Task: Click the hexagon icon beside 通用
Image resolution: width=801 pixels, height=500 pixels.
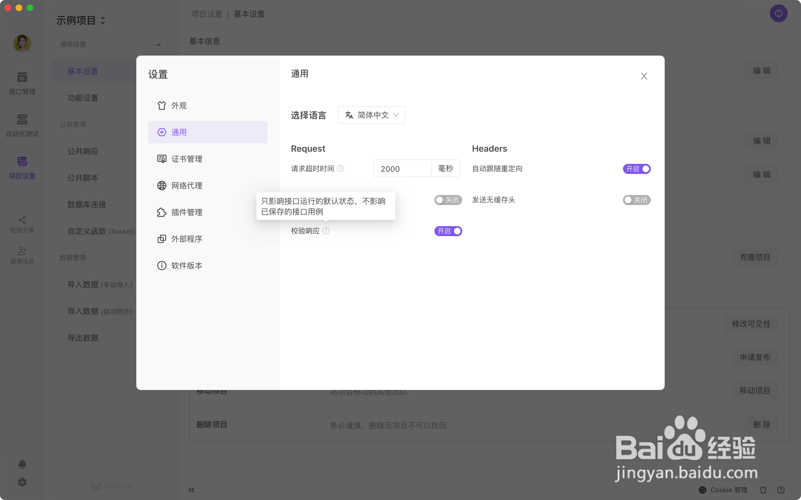Action: click(x=162, y=132)
